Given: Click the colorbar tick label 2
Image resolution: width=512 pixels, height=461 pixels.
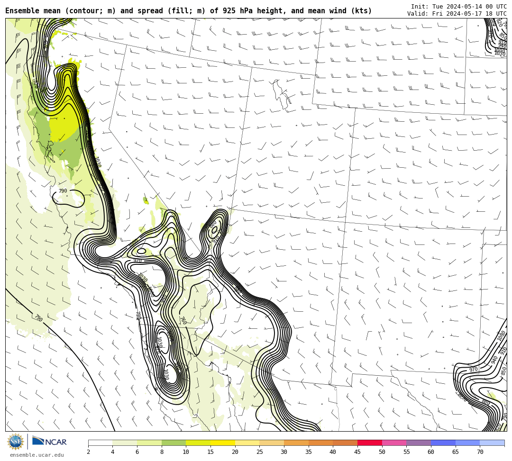Looking at the screenshot, I should [88, 452].
